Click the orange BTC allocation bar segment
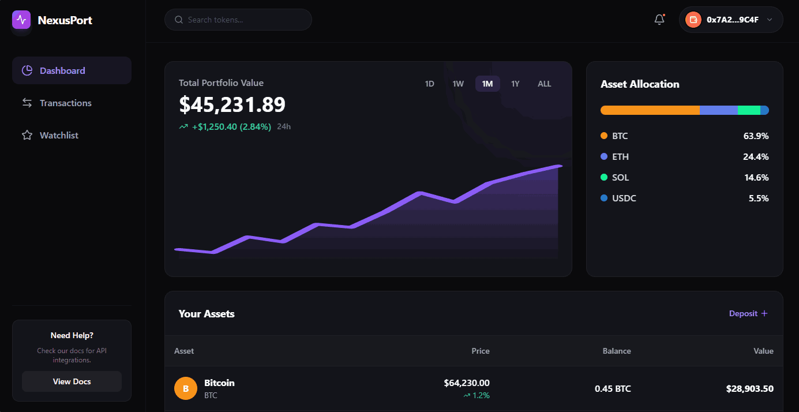 click(x=650, y=110)
